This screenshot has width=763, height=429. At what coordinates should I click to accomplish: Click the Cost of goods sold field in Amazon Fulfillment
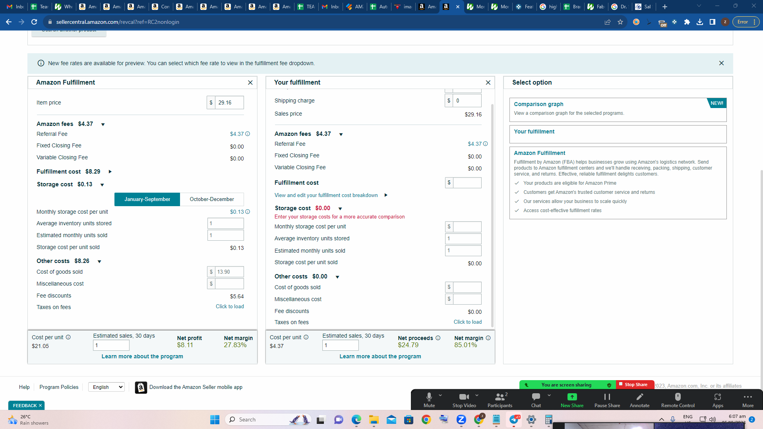tap(229, 272)
